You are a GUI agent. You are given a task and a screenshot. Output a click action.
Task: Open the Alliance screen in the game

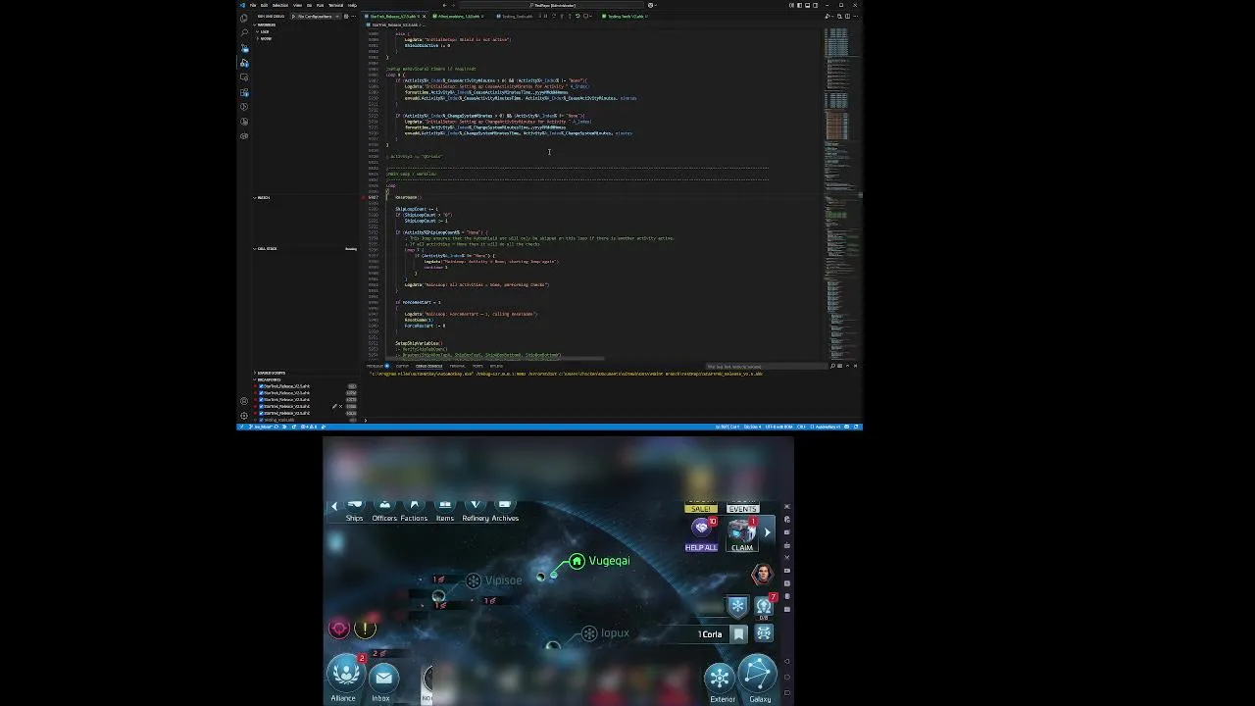(x=345, y=675)
